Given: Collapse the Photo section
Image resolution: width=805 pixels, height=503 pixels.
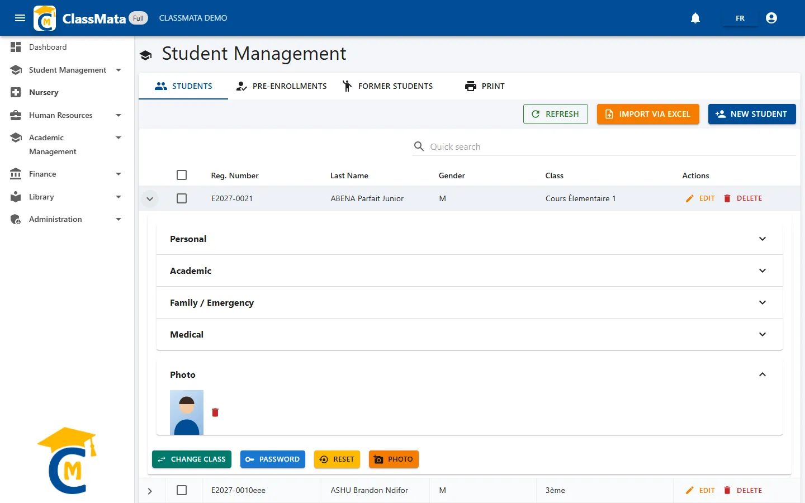Looking at the screenshot, I should [x=470, y=374].
